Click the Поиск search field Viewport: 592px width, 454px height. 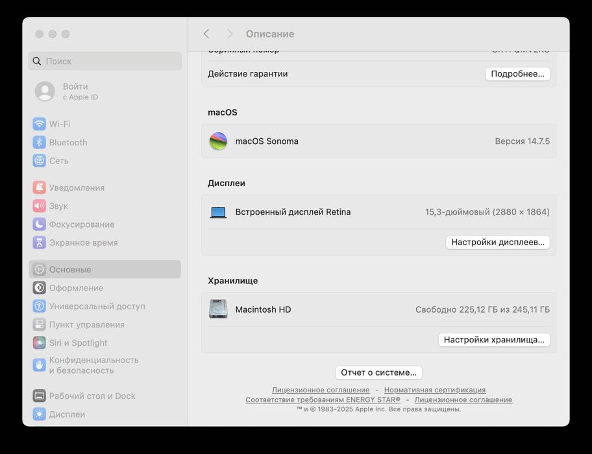pyautogui.click(x=105, y=61)
